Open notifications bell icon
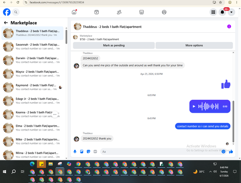 click(x=222, y=12)
